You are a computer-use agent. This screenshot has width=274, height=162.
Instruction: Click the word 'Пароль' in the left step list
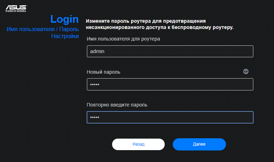[x=69, y=29]
